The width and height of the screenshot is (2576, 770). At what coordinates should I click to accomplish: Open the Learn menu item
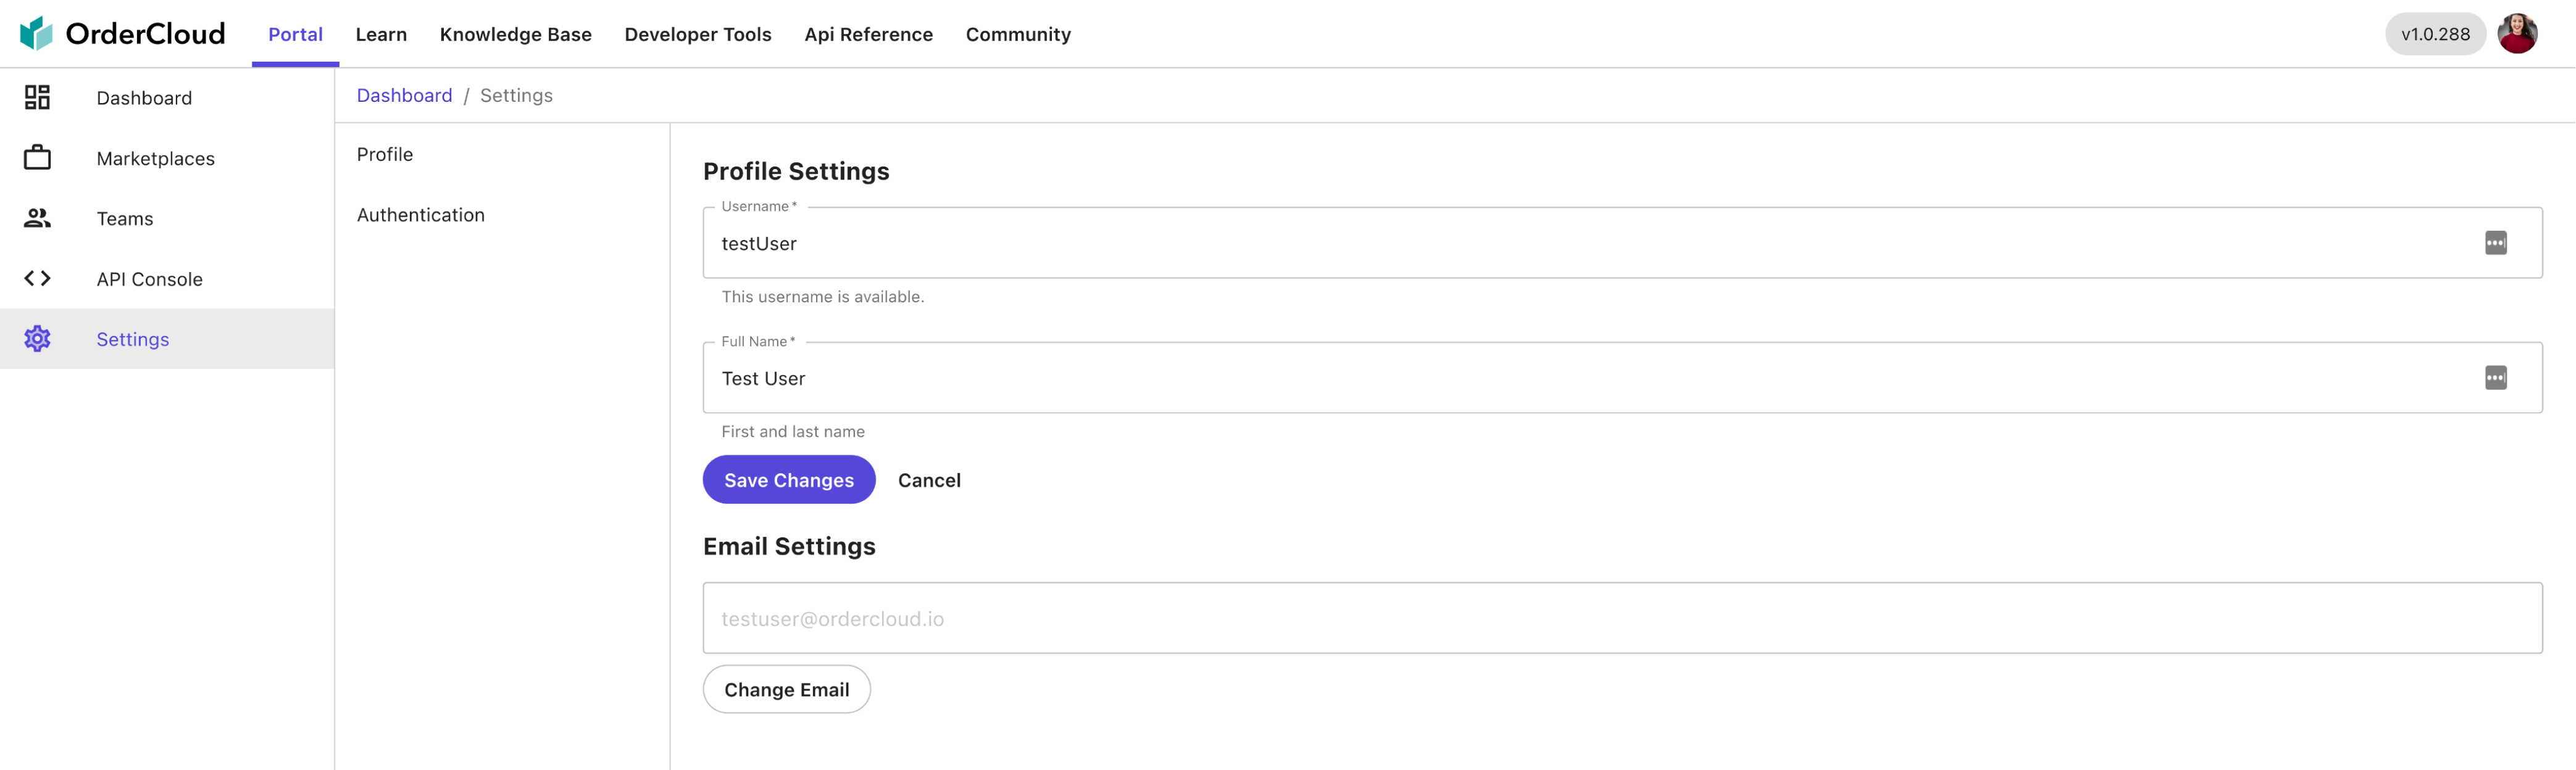coord(381,34)
